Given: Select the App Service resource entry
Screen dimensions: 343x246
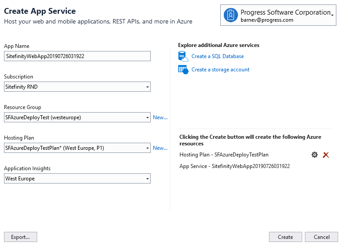Looking at the screenshot, I should coord(234,166).
